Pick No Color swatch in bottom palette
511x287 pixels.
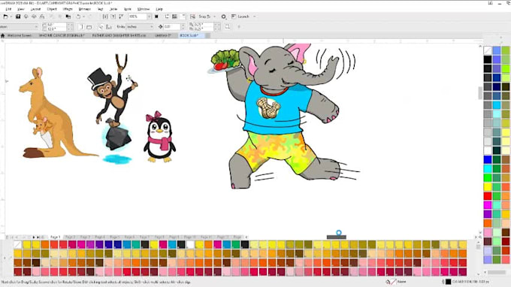click(17, 244)
